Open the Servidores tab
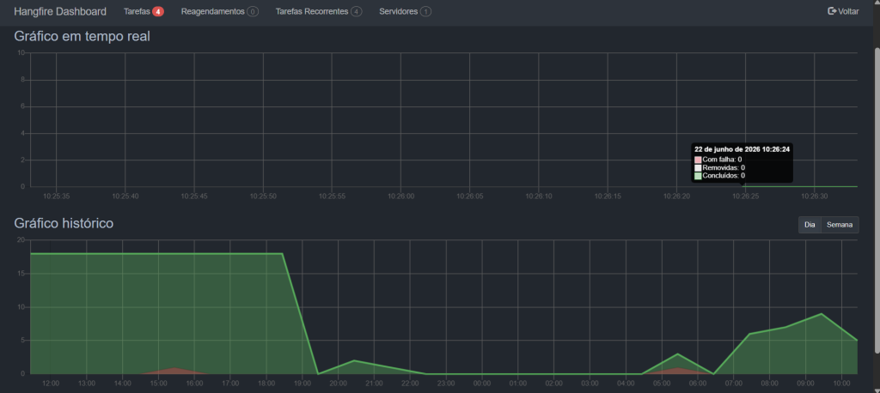This screenshot has width=880, height=393. click(x=405, y=11)
